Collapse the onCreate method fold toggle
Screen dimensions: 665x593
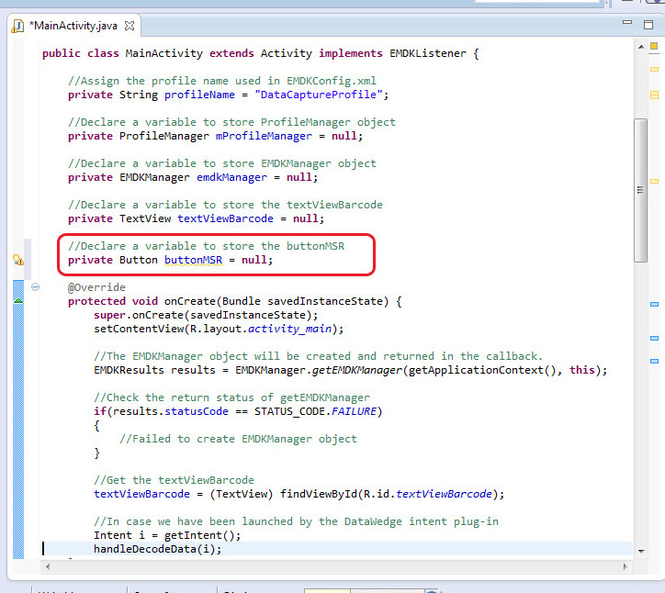tap(36, 287)
